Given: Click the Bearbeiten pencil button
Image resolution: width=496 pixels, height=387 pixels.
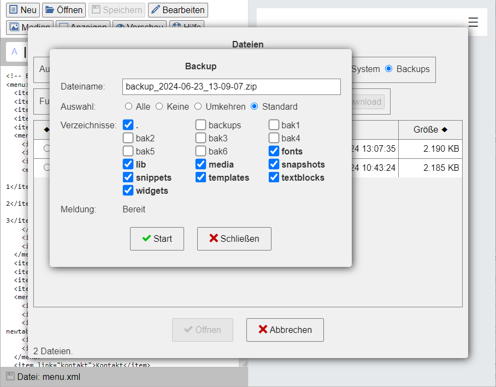Looking at the screenshot, I should (x=178, y=10).
